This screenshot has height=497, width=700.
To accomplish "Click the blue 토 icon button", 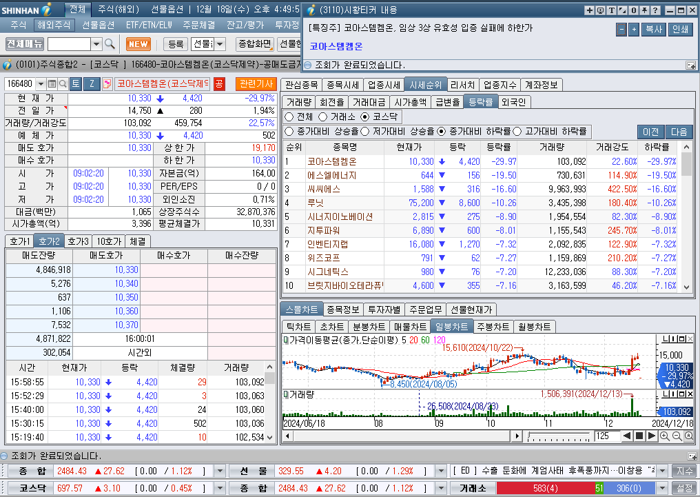I will (x=76, y=83).
